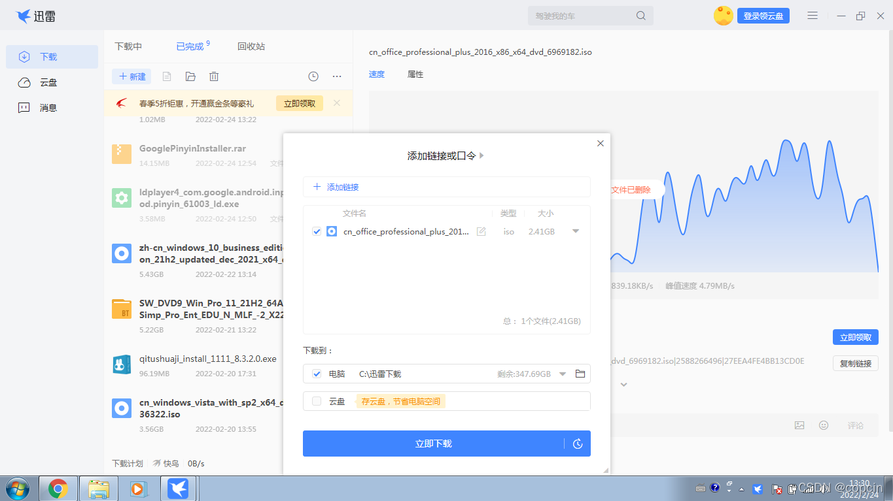893x501 pixels.
Task: Click the SW_DVD9_Win_Pro_11 BT folder icon
Action: (122, 309)
